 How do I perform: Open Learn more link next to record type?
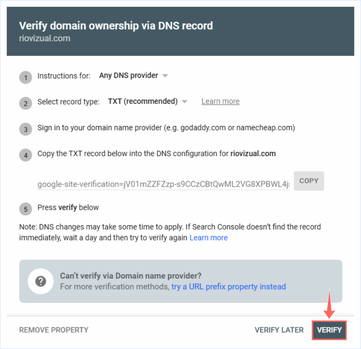(x=220, y=102)
